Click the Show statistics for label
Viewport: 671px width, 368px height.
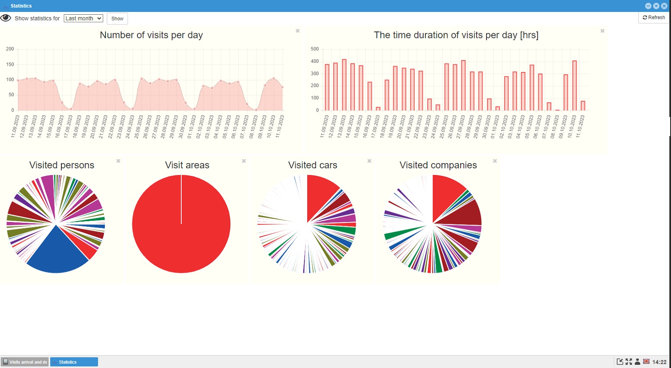click(37, 18)
